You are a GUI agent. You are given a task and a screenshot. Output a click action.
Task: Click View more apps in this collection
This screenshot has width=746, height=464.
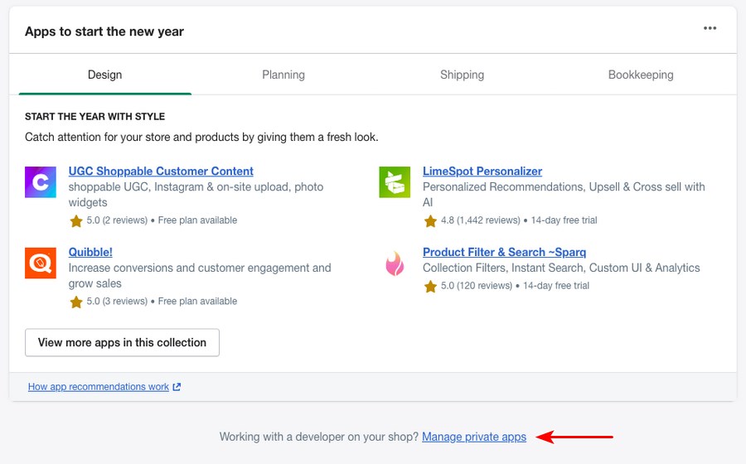pos(123,342)
